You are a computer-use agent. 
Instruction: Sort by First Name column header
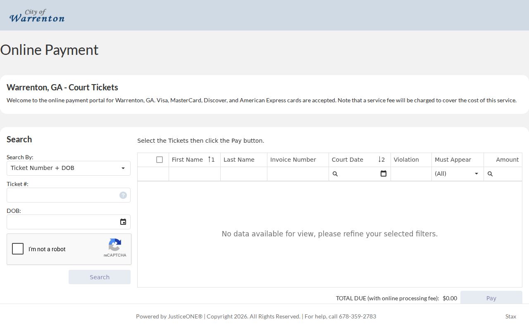(195, 160)
